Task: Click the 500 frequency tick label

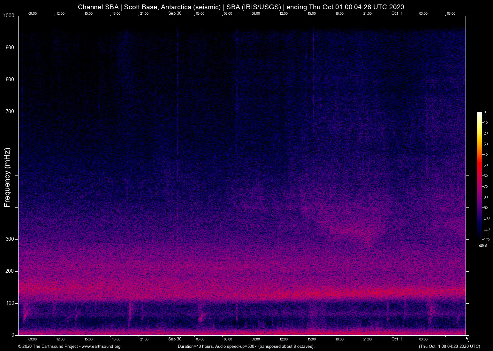Action: pos(10,175)
